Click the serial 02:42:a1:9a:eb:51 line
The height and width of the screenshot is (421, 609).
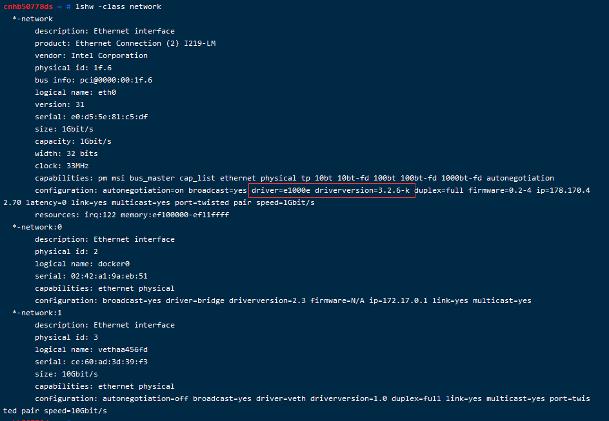(x=91, y=276)
